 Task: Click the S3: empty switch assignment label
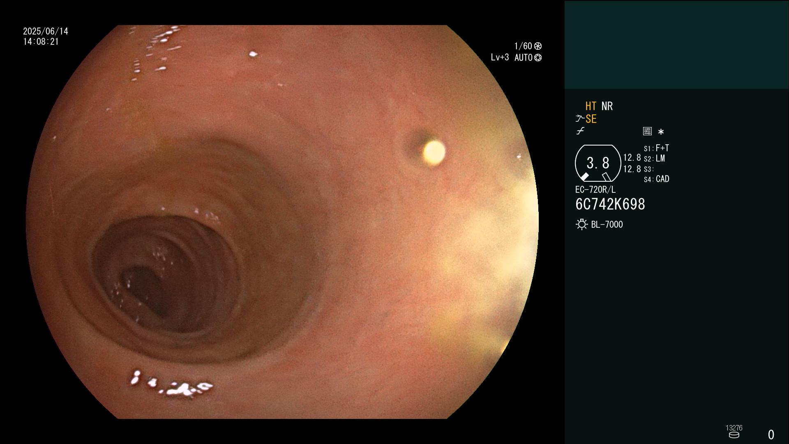tap(648, 169)
